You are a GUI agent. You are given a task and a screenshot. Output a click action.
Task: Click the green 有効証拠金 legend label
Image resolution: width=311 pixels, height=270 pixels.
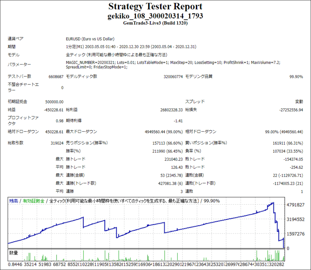(33, 201)
